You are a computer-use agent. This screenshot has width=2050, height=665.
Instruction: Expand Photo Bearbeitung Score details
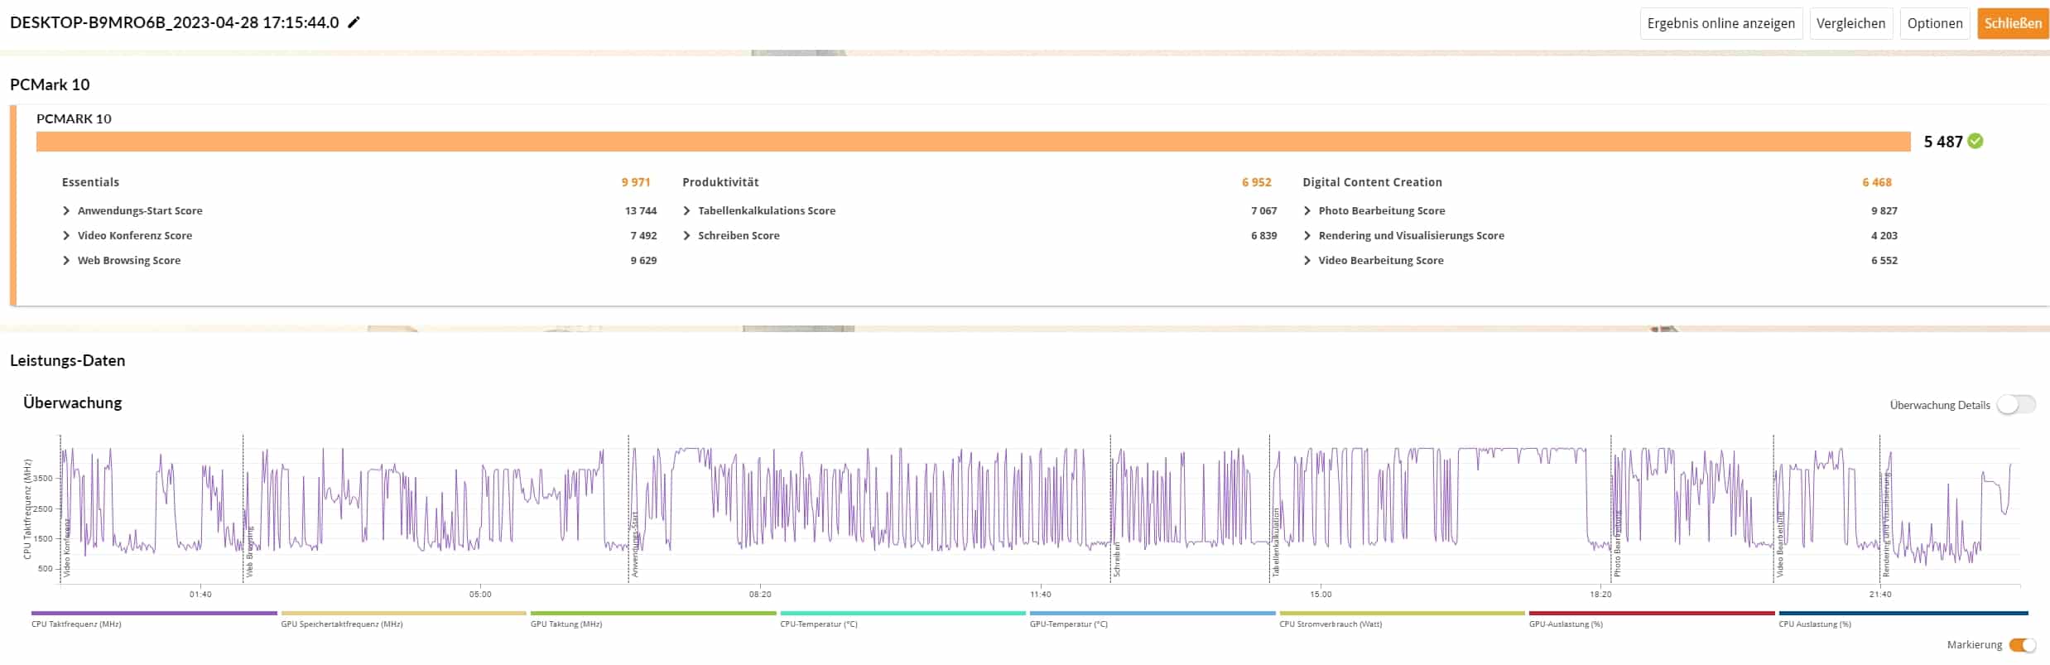point(1307,211)
